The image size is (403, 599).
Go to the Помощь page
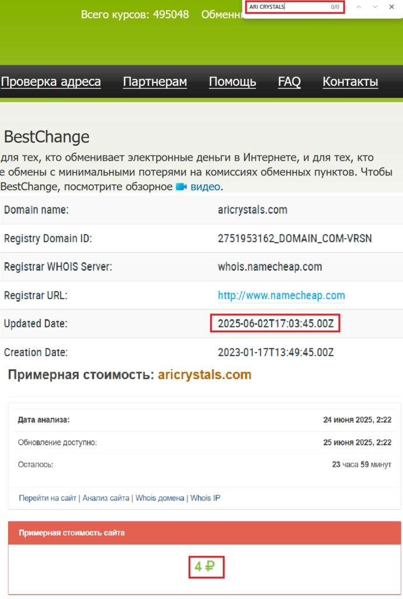(232, 82)
